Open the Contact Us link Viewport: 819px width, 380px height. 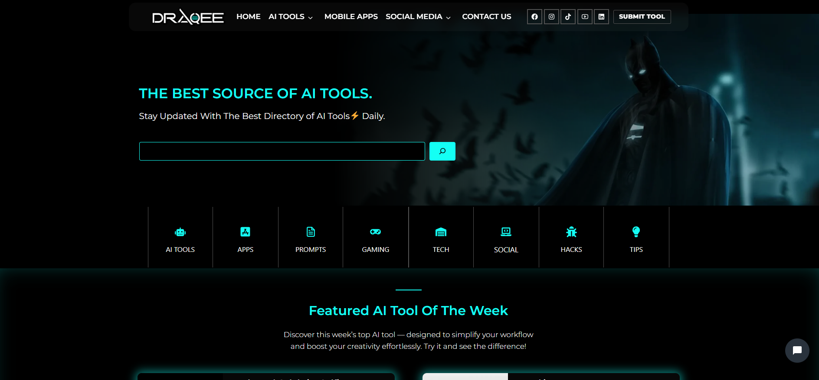tap(486, 17)
